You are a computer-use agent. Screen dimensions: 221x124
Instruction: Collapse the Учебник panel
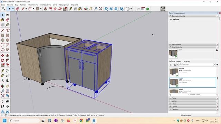(170, 109)
